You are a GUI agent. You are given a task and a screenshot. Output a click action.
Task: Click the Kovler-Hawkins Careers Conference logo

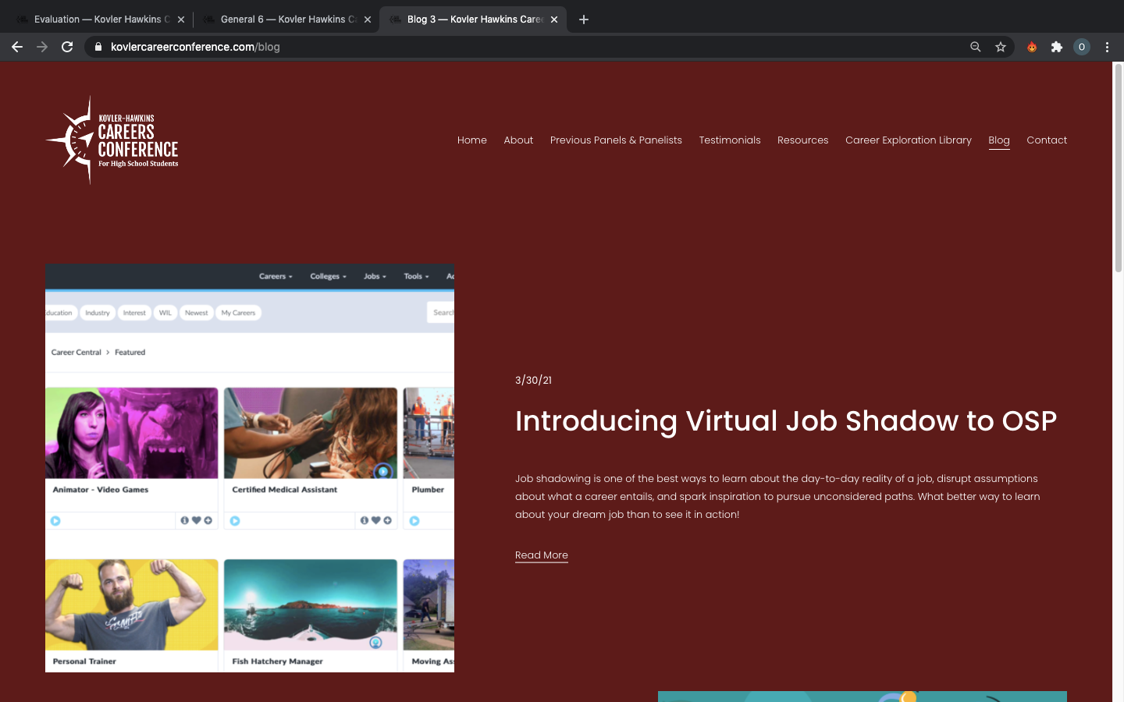tap(112, 140)
